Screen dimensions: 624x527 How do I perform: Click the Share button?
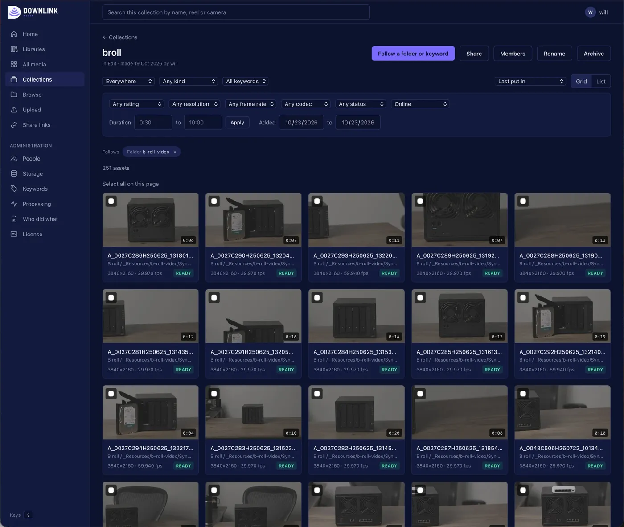(x=474, y=54)
